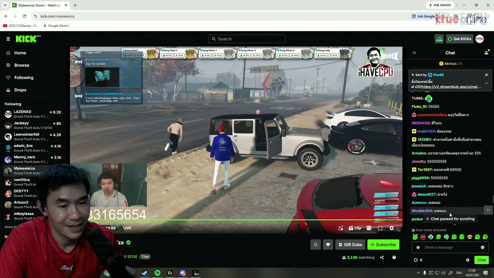The image size is (494, 278).
Task: Collapse the chat panel with the arrow icon
Action: tap(414, 53)
